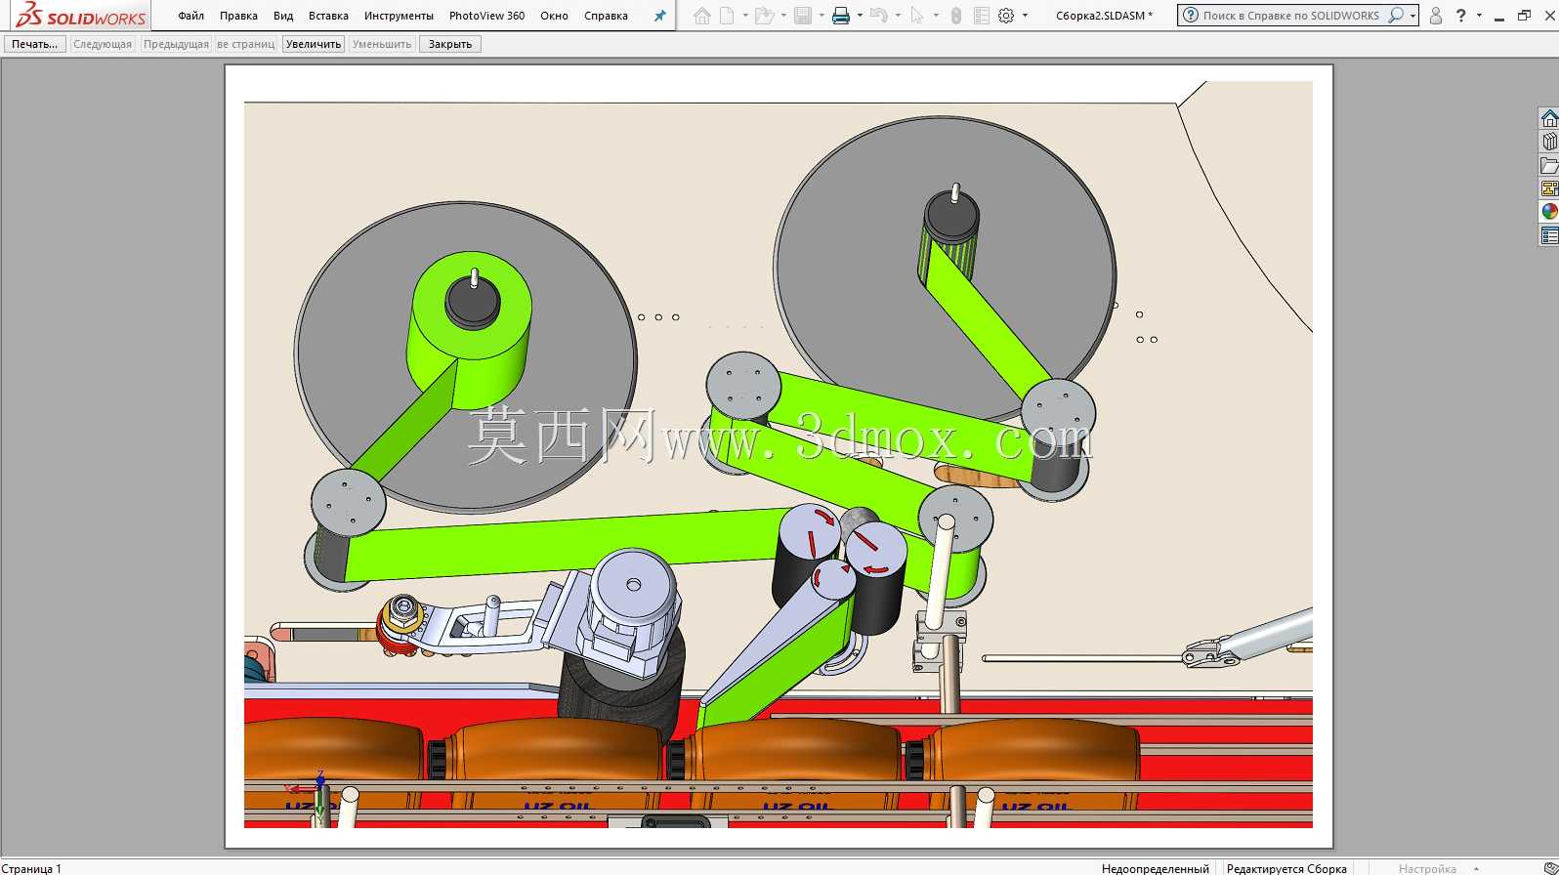Screen dimensions: 1559x875
Task: Open View Palette tab in task pane
Action: tap(1549, 188)
